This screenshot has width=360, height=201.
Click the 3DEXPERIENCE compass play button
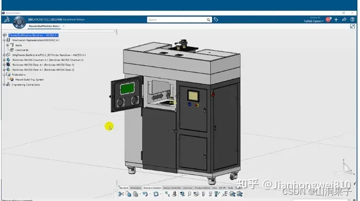coord(19,22)
